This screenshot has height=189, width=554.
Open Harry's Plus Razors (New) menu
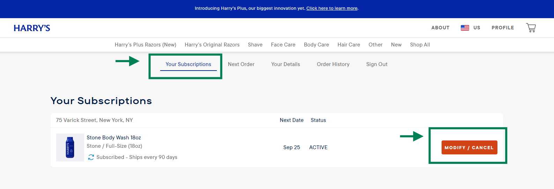click(145, 45)
